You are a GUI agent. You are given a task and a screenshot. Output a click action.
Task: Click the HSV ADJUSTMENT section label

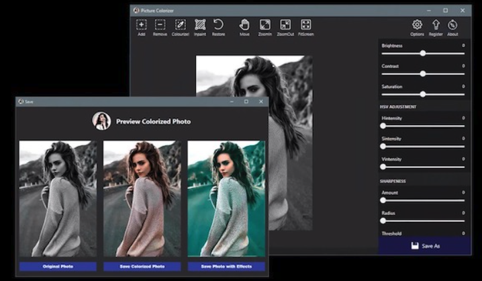398,107
